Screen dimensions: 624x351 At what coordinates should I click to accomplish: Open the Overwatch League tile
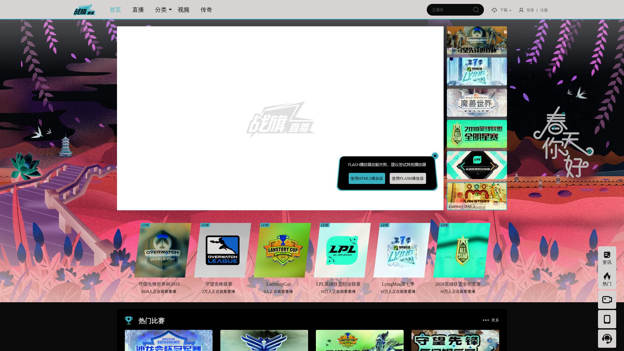[223, 250]
